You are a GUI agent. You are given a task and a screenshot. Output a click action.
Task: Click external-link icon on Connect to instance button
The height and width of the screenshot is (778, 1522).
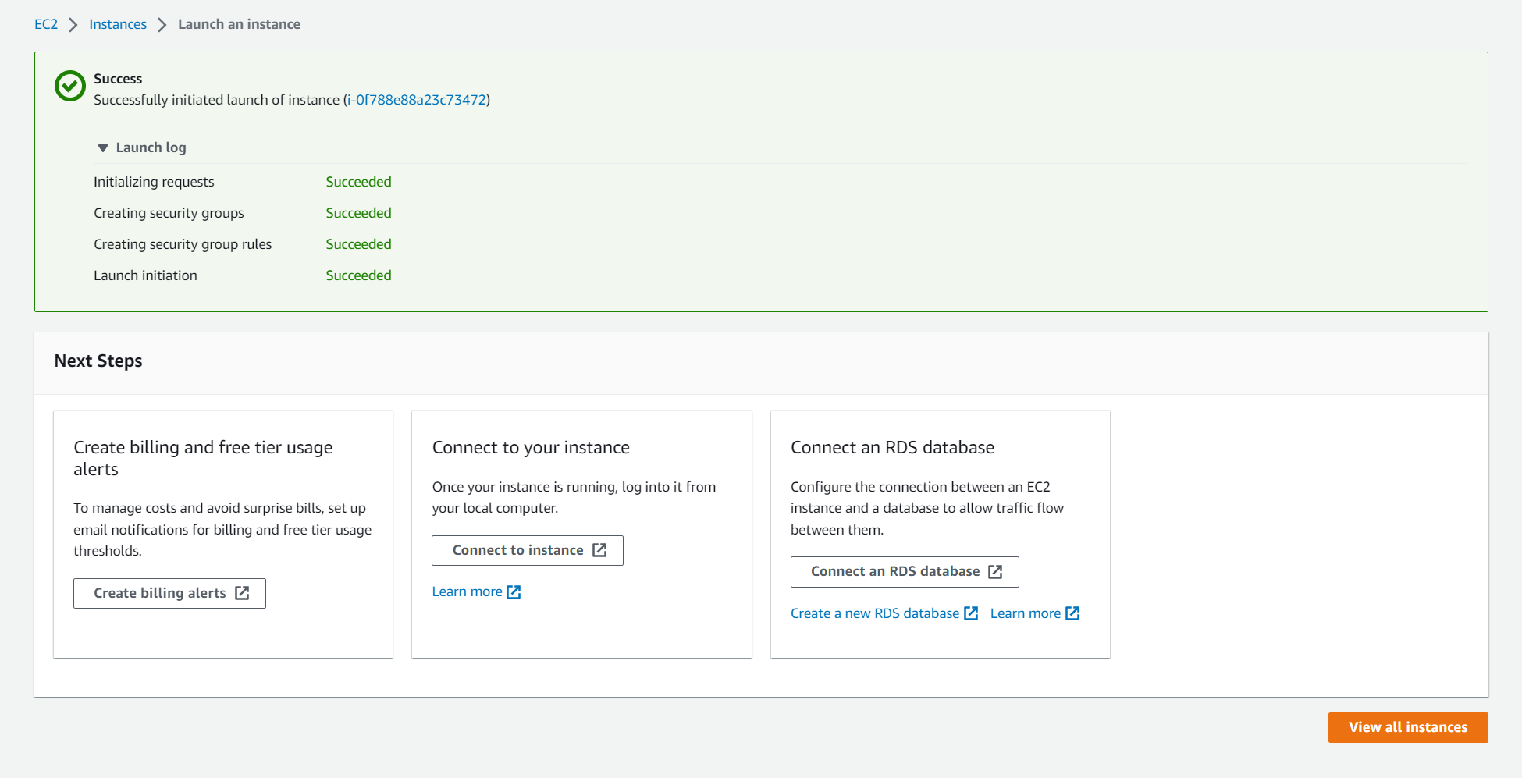coord(599,550)
